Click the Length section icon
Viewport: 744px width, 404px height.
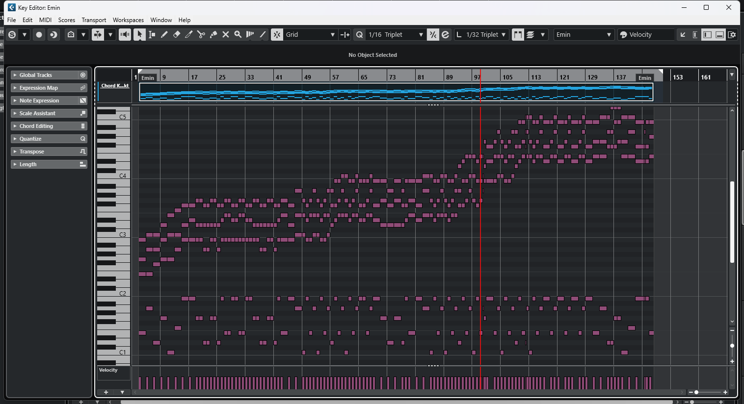click(x=83, y=164)
